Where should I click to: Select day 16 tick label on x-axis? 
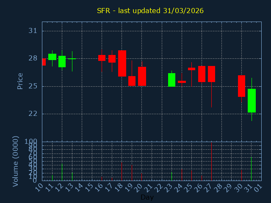[x=100, y=187]
